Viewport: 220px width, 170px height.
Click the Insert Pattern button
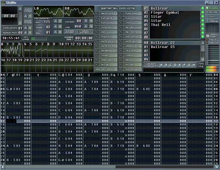click(x=28, y=10)
